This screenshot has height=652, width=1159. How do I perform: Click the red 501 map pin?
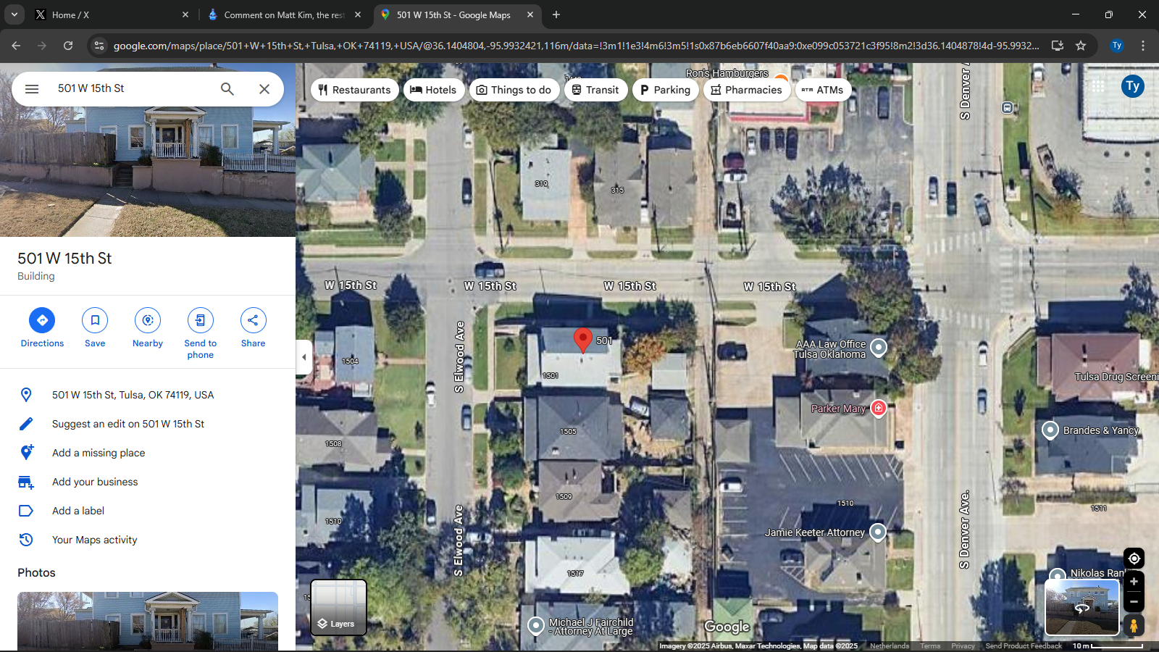582,340
